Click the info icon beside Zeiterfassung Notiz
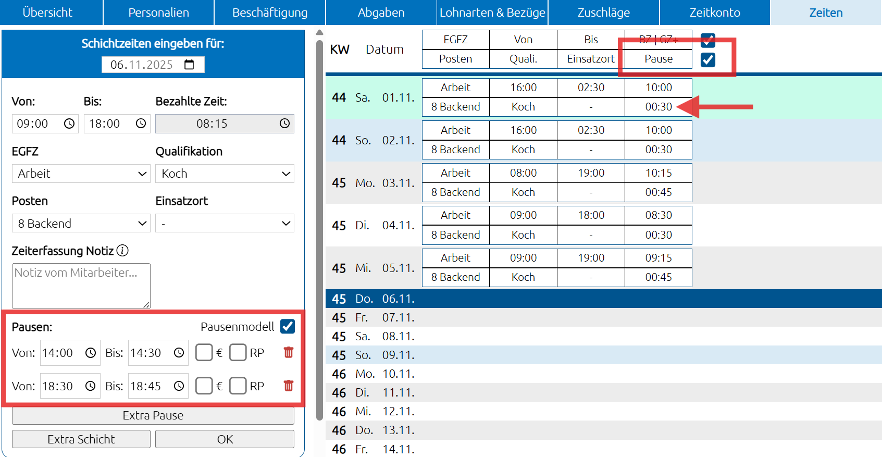 click(x=122, y=251)
